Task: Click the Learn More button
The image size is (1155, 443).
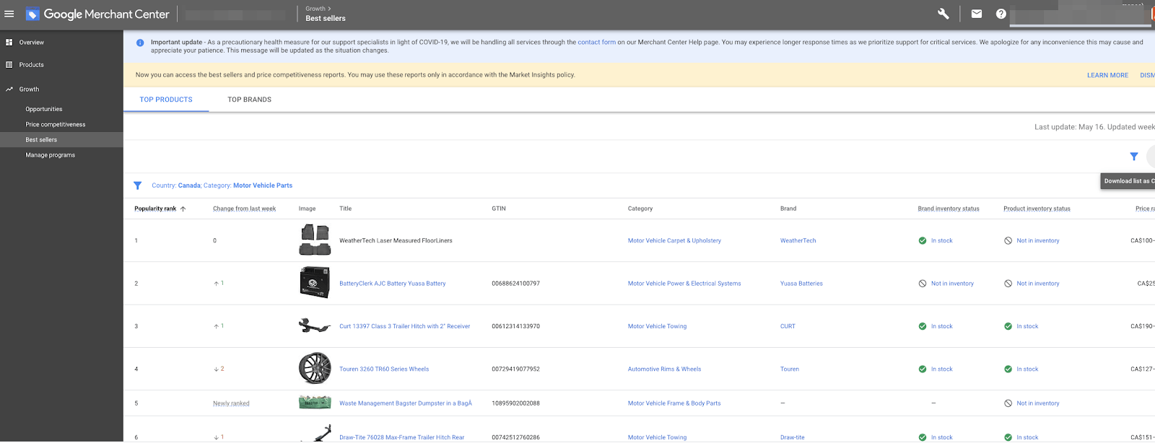Action: [1107, 75]
